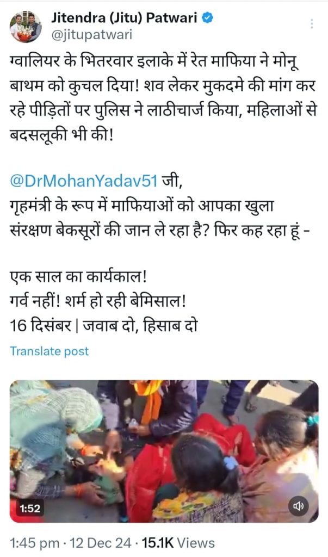
Task: Play the embedded video thumbnail
Action: [x=164, y=451]
